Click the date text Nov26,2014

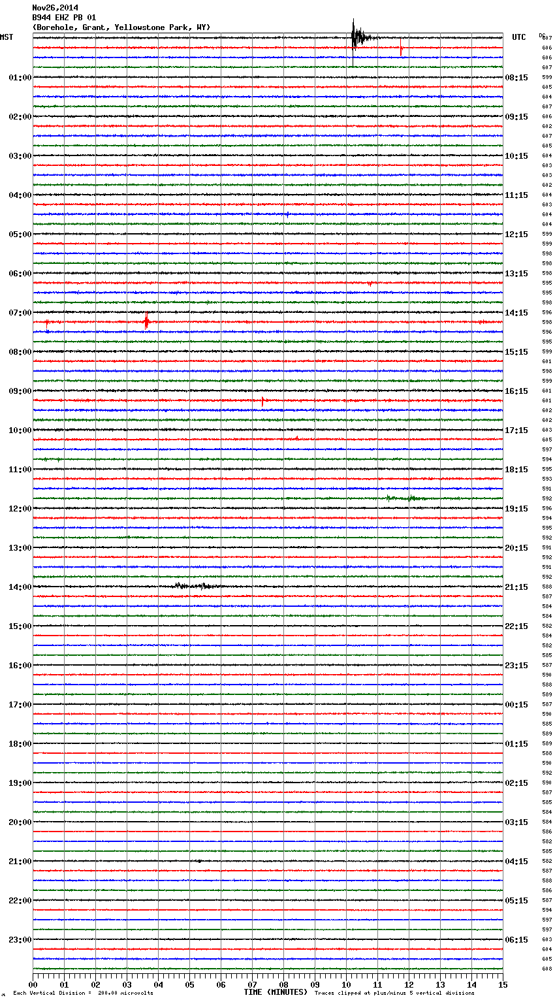pos(55,8)
